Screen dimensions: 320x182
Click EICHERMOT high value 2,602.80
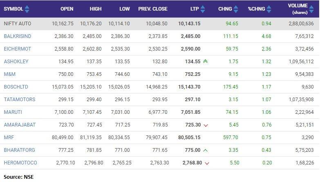tap(92, 49)
